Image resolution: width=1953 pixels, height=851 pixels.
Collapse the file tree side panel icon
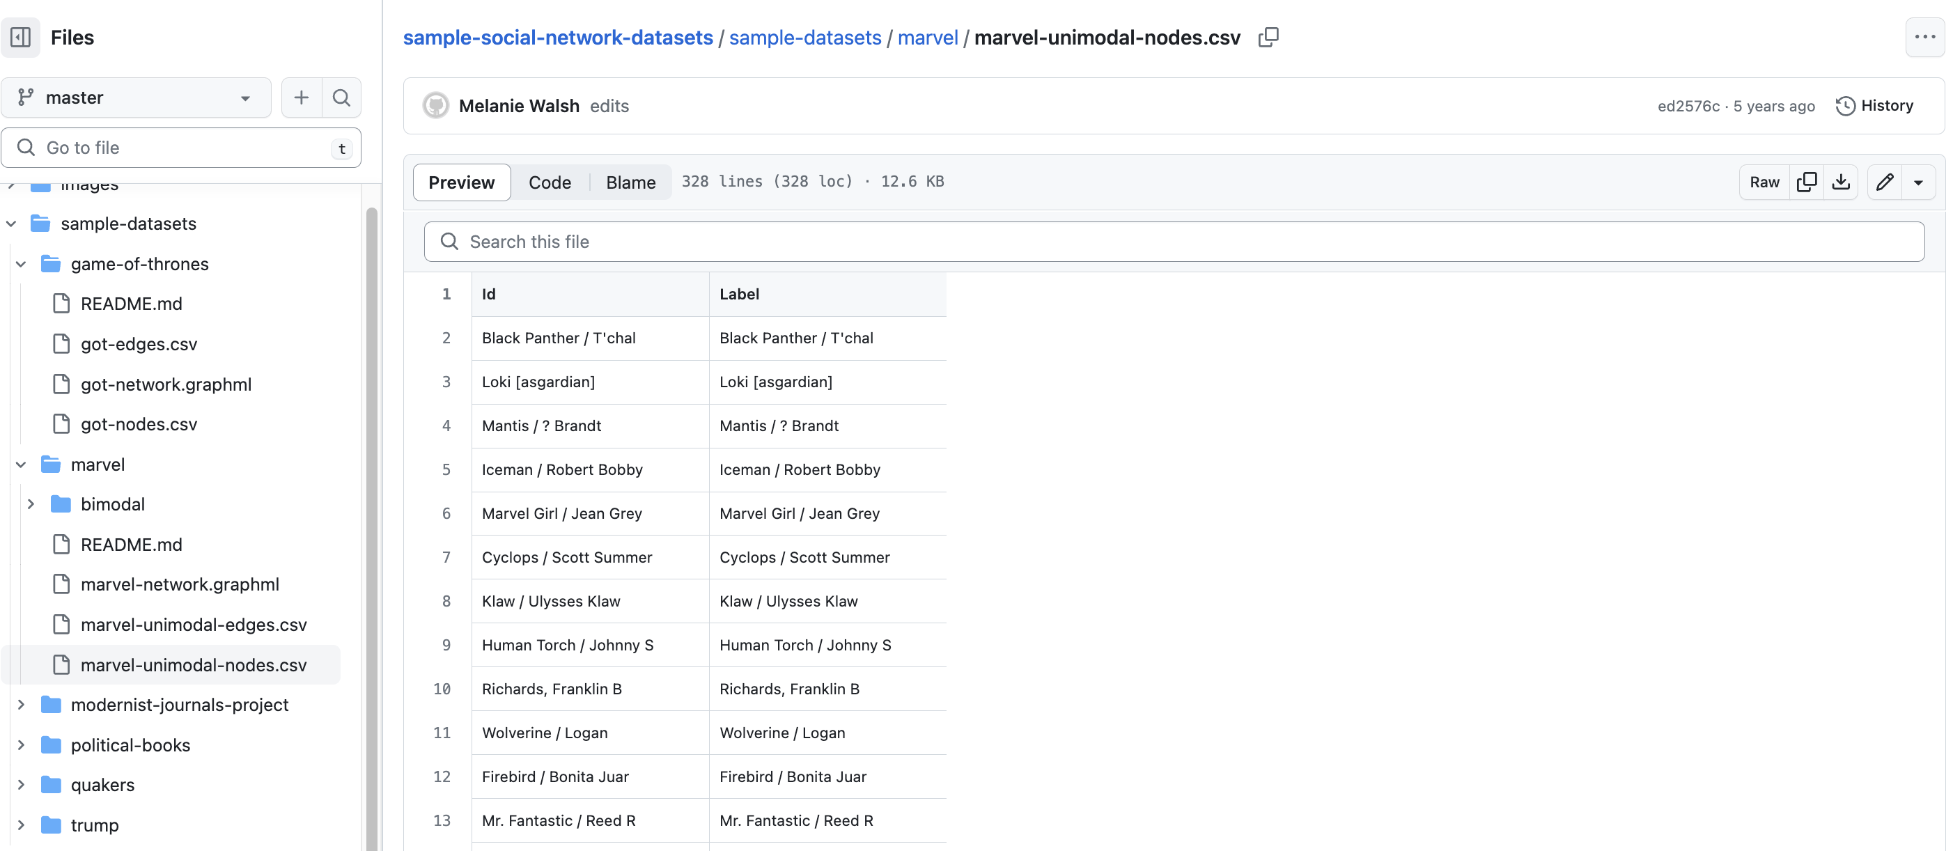[x=20, y=37]
